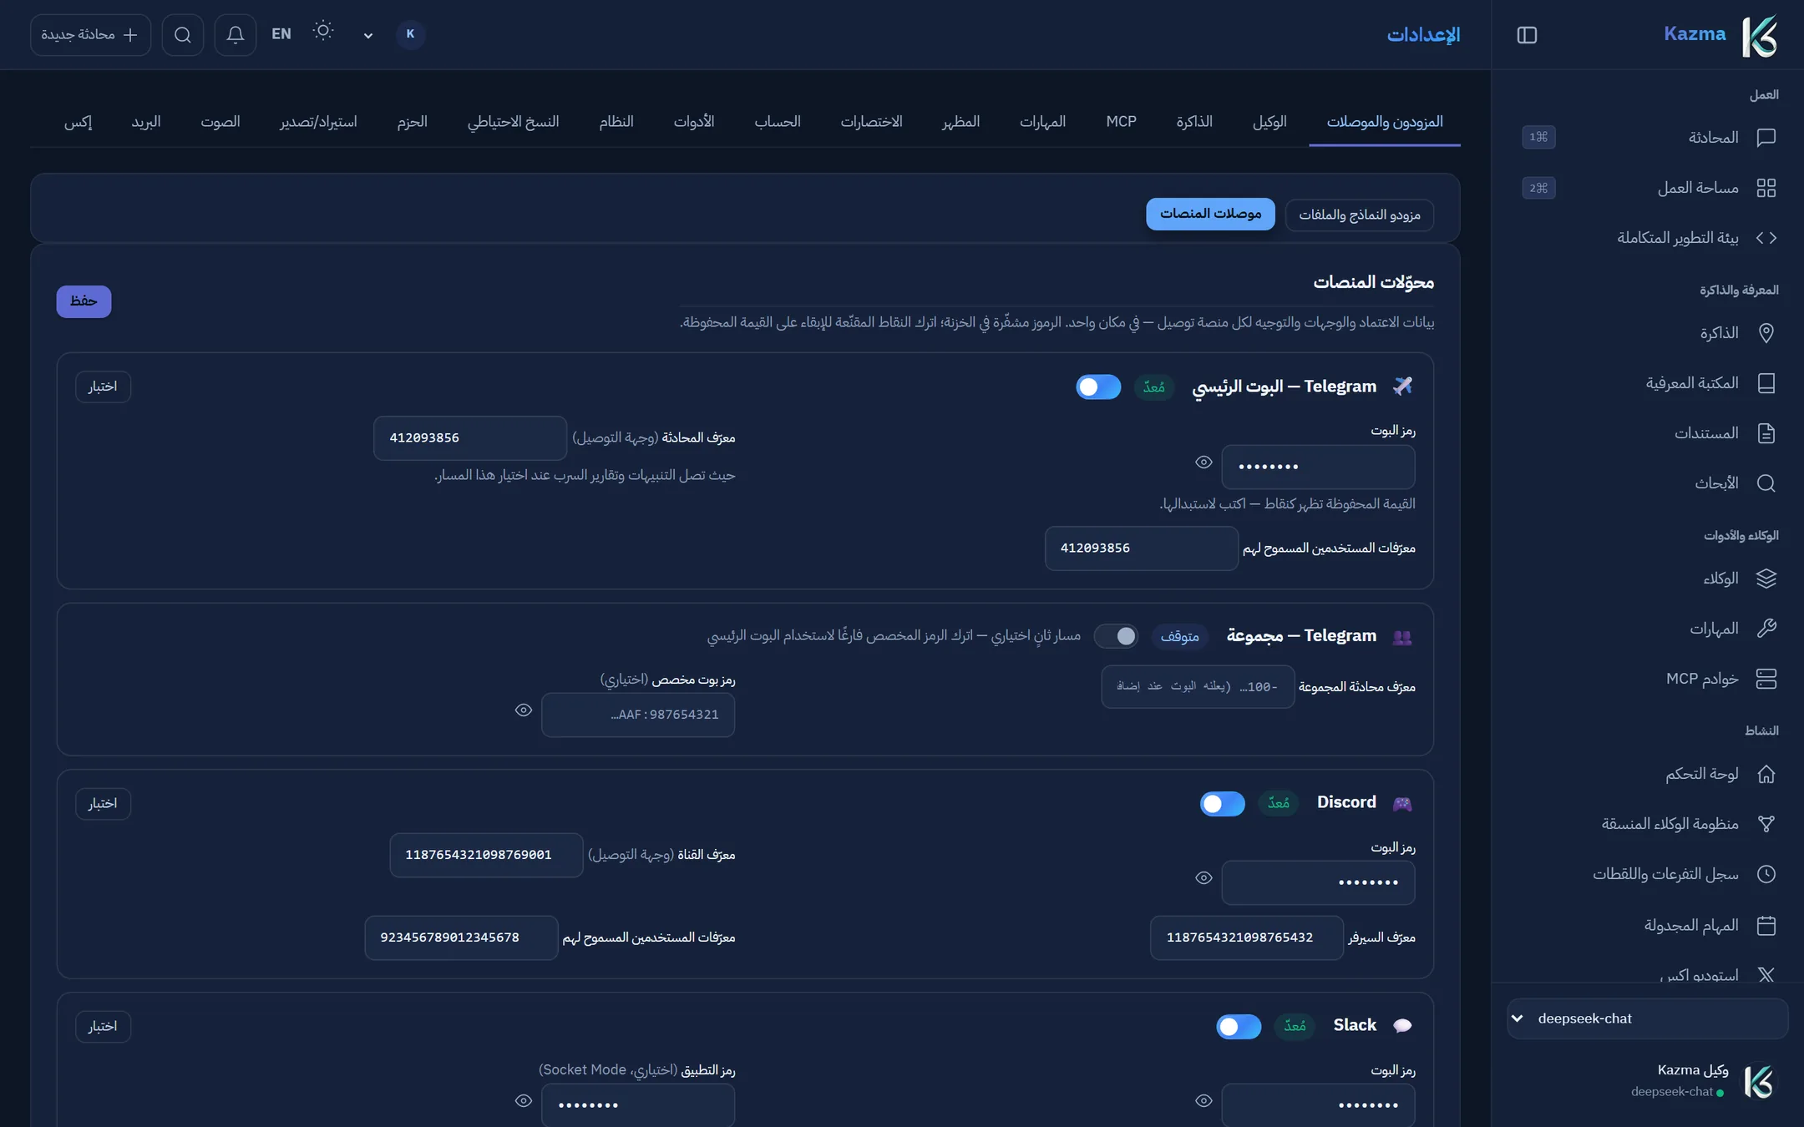The width and height of the screenshot is (1804, 1127).
Task: Open لوحة التحكم dashboard
Action: pos(1648,774)
